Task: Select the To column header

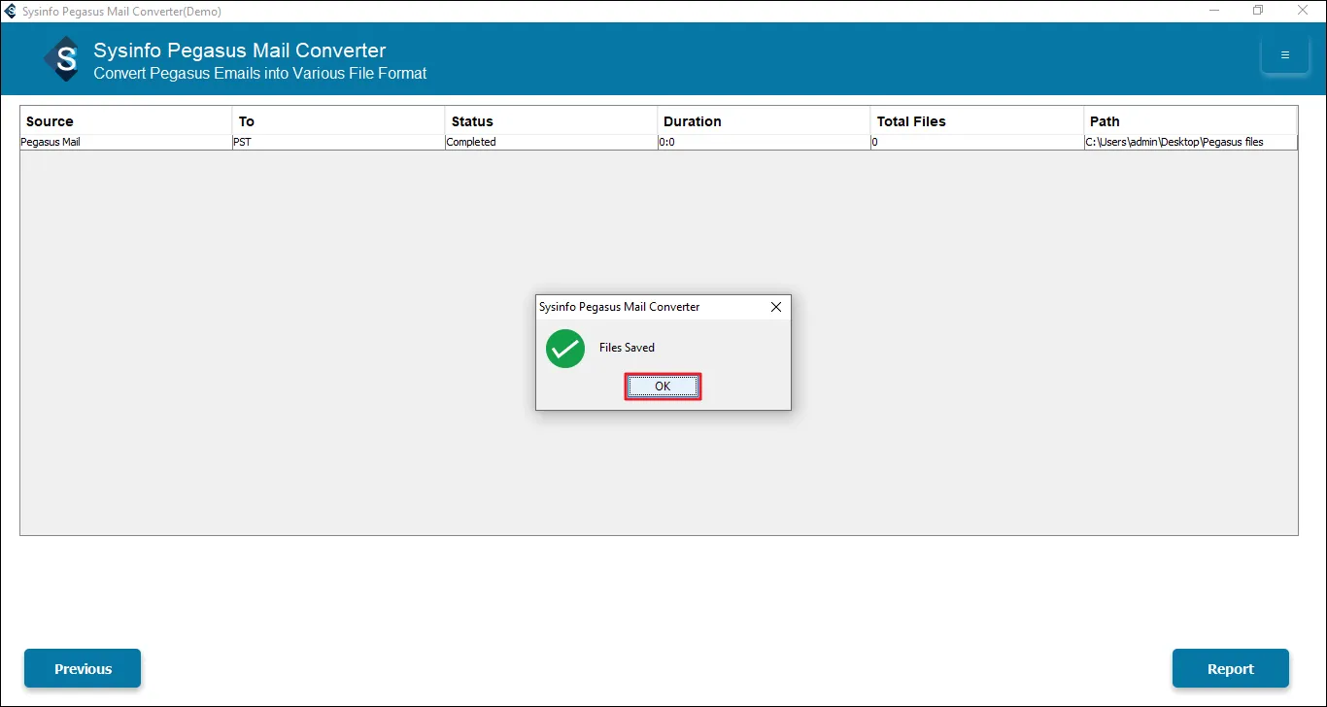Action: point(339,121)
